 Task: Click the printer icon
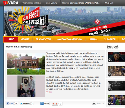pyautogui.click(x=94, y=103)
